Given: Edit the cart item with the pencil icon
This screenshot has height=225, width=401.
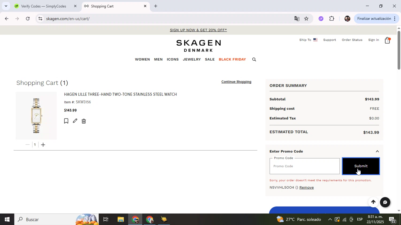Looking at the screenshot, I should [x=75, y=121].
